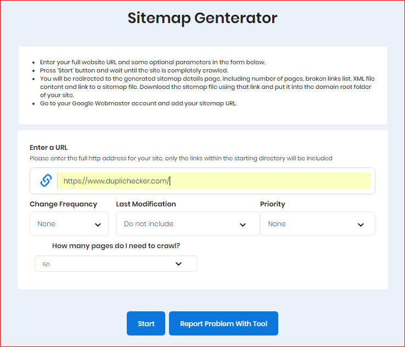Viewport: 405px width, 347px height.
Task: Click the Start button
Action: (x=146, y=323)
